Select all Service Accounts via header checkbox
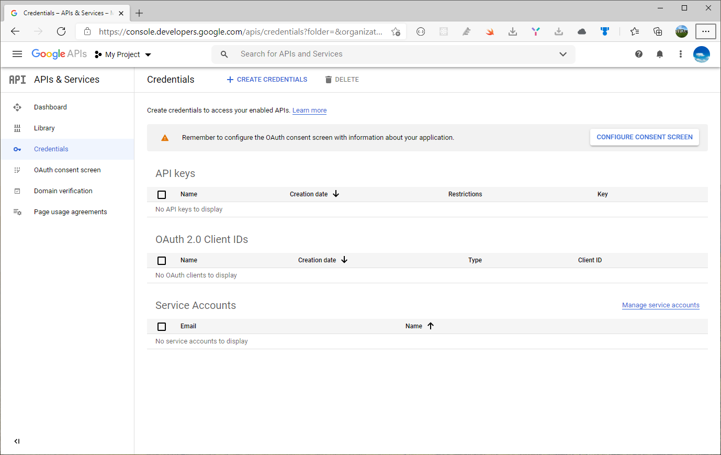Viewport: 721px width, 455px height. 162,326
